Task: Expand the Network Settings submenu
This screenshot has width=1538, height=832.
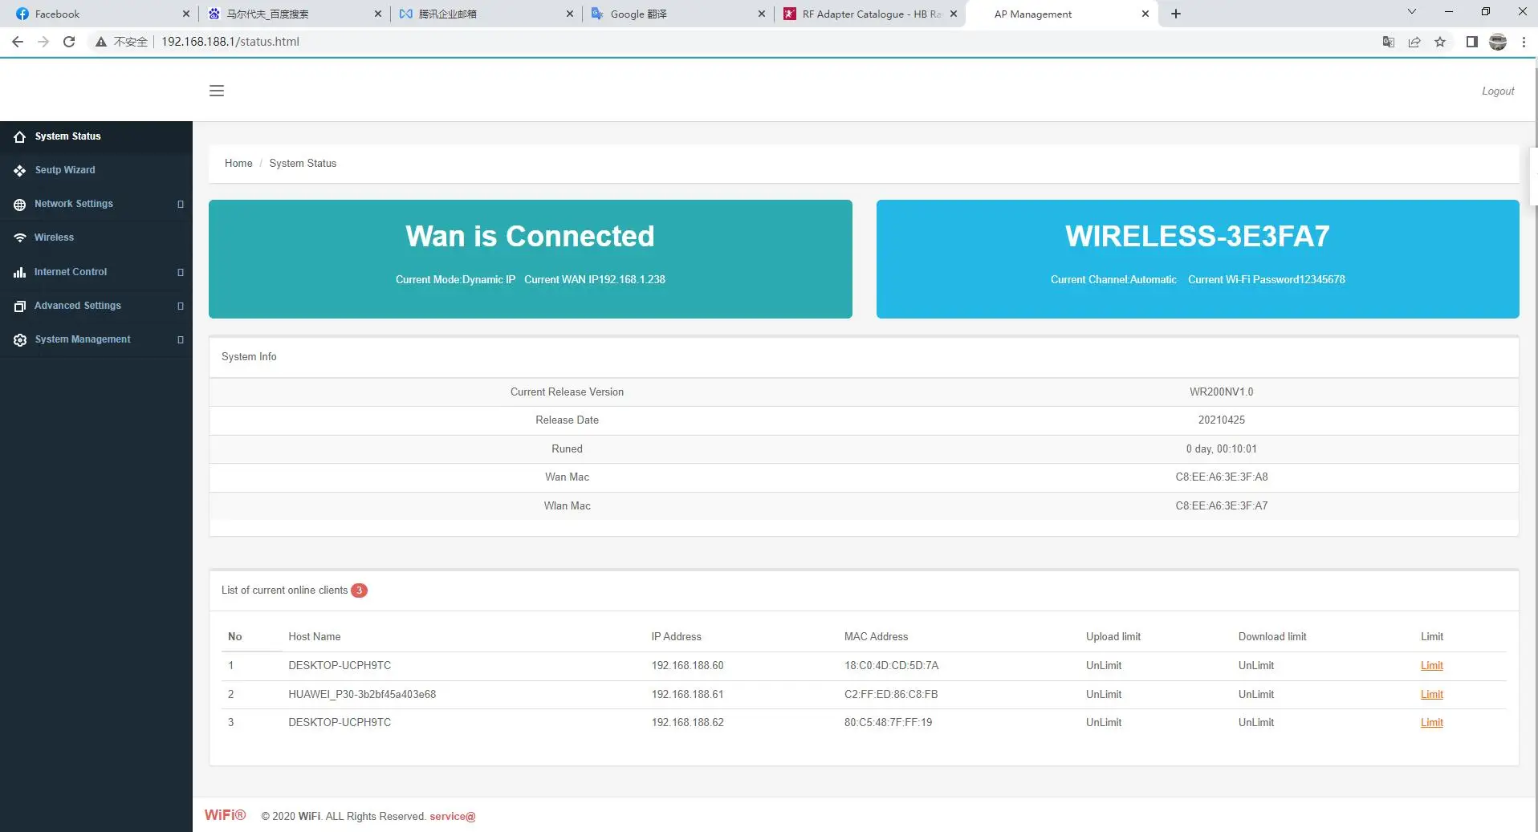Action: pyautogui.click(x=181, y=205)
